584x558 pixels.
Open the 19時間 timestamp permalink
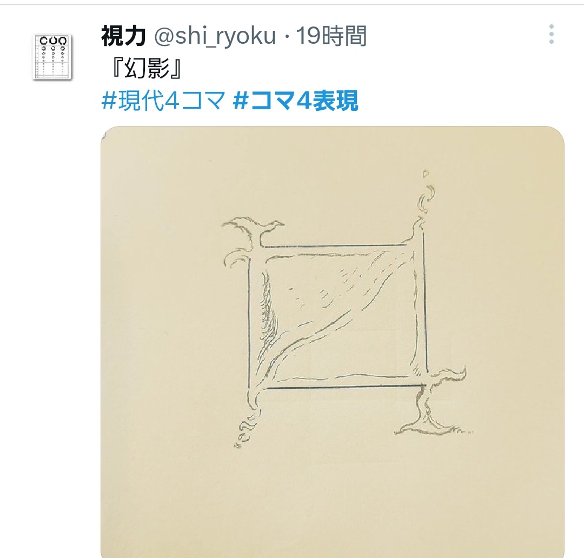(x=331, y=36)
